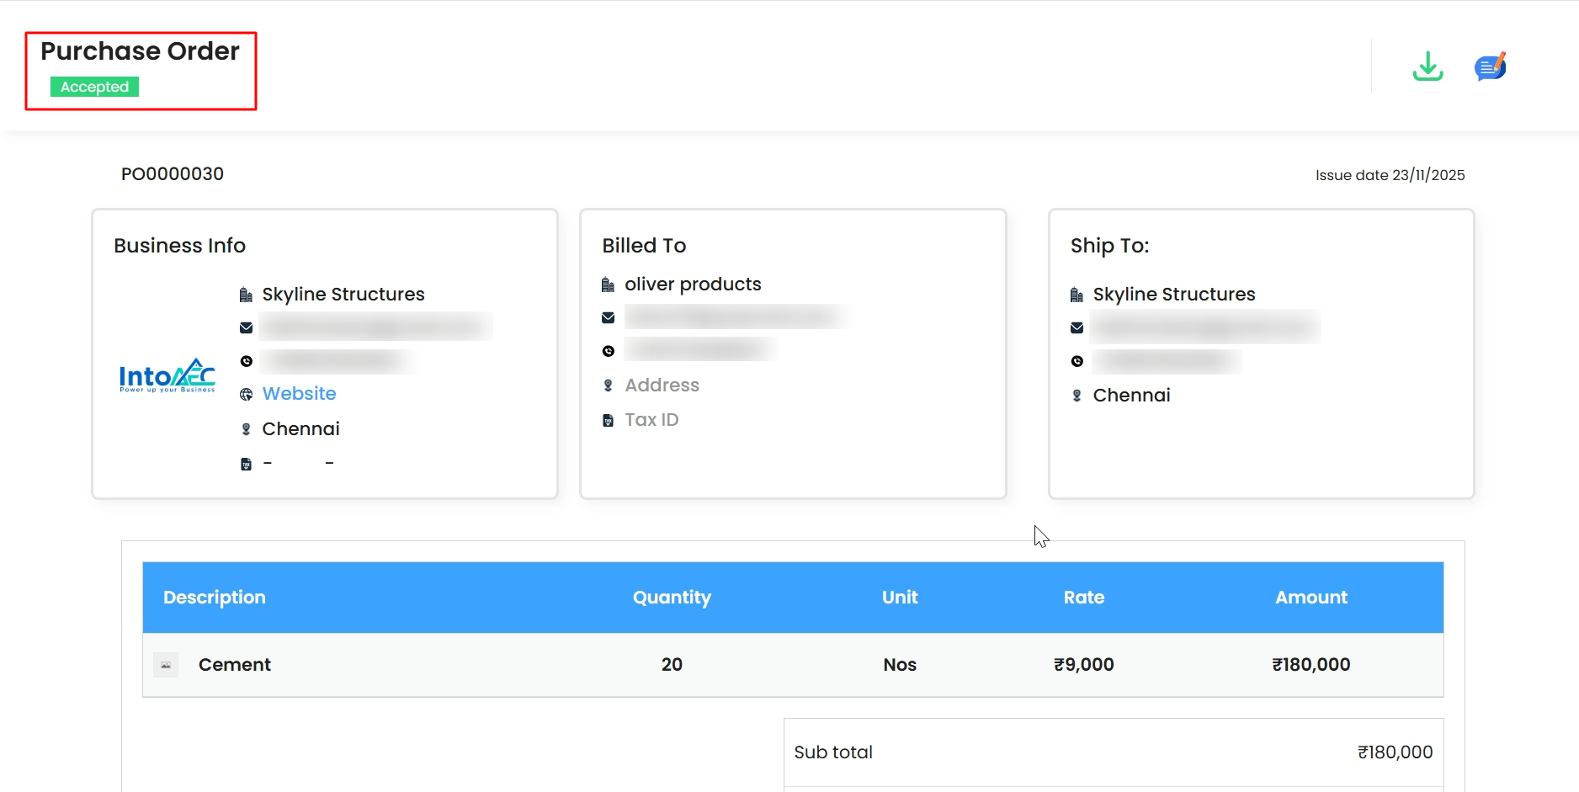Click the Cement item image thumbnail
This screenshot has width=1579, height=792.
coord(166,665)
